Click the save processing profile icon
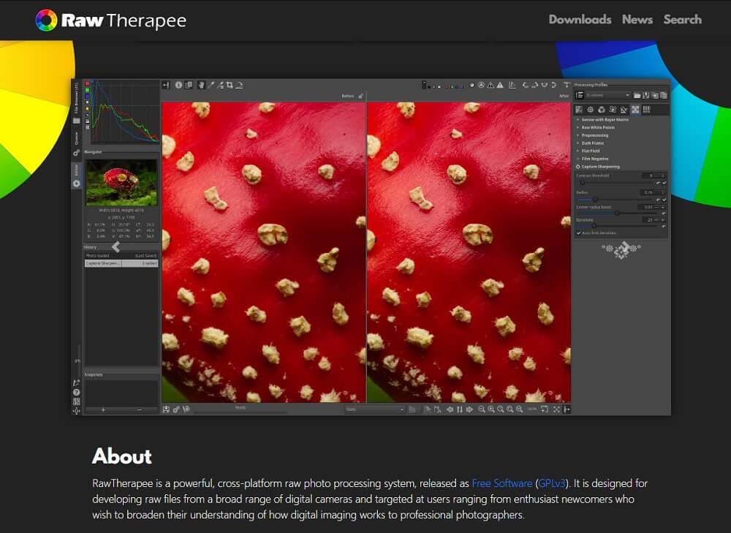The width and height of the screenshot is (731, 533). 646,95
